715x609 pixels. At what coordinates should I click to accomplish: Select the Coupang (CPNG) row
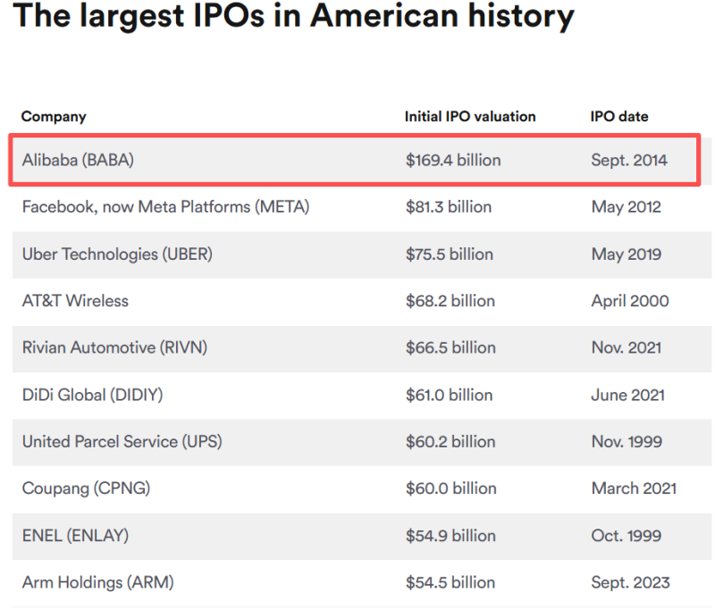click(362, 488)
